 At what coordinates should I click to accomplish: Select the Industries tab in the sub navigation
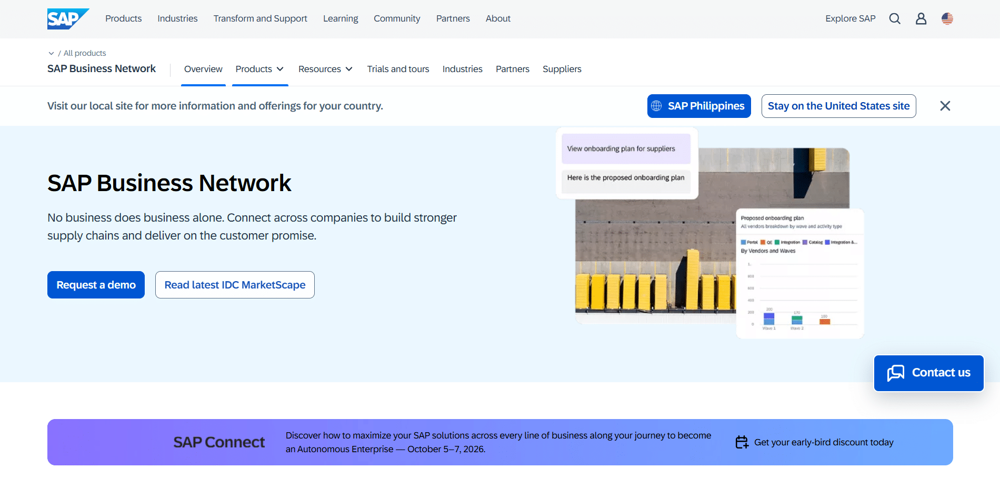pyautogui.click(x=463, y=69)
